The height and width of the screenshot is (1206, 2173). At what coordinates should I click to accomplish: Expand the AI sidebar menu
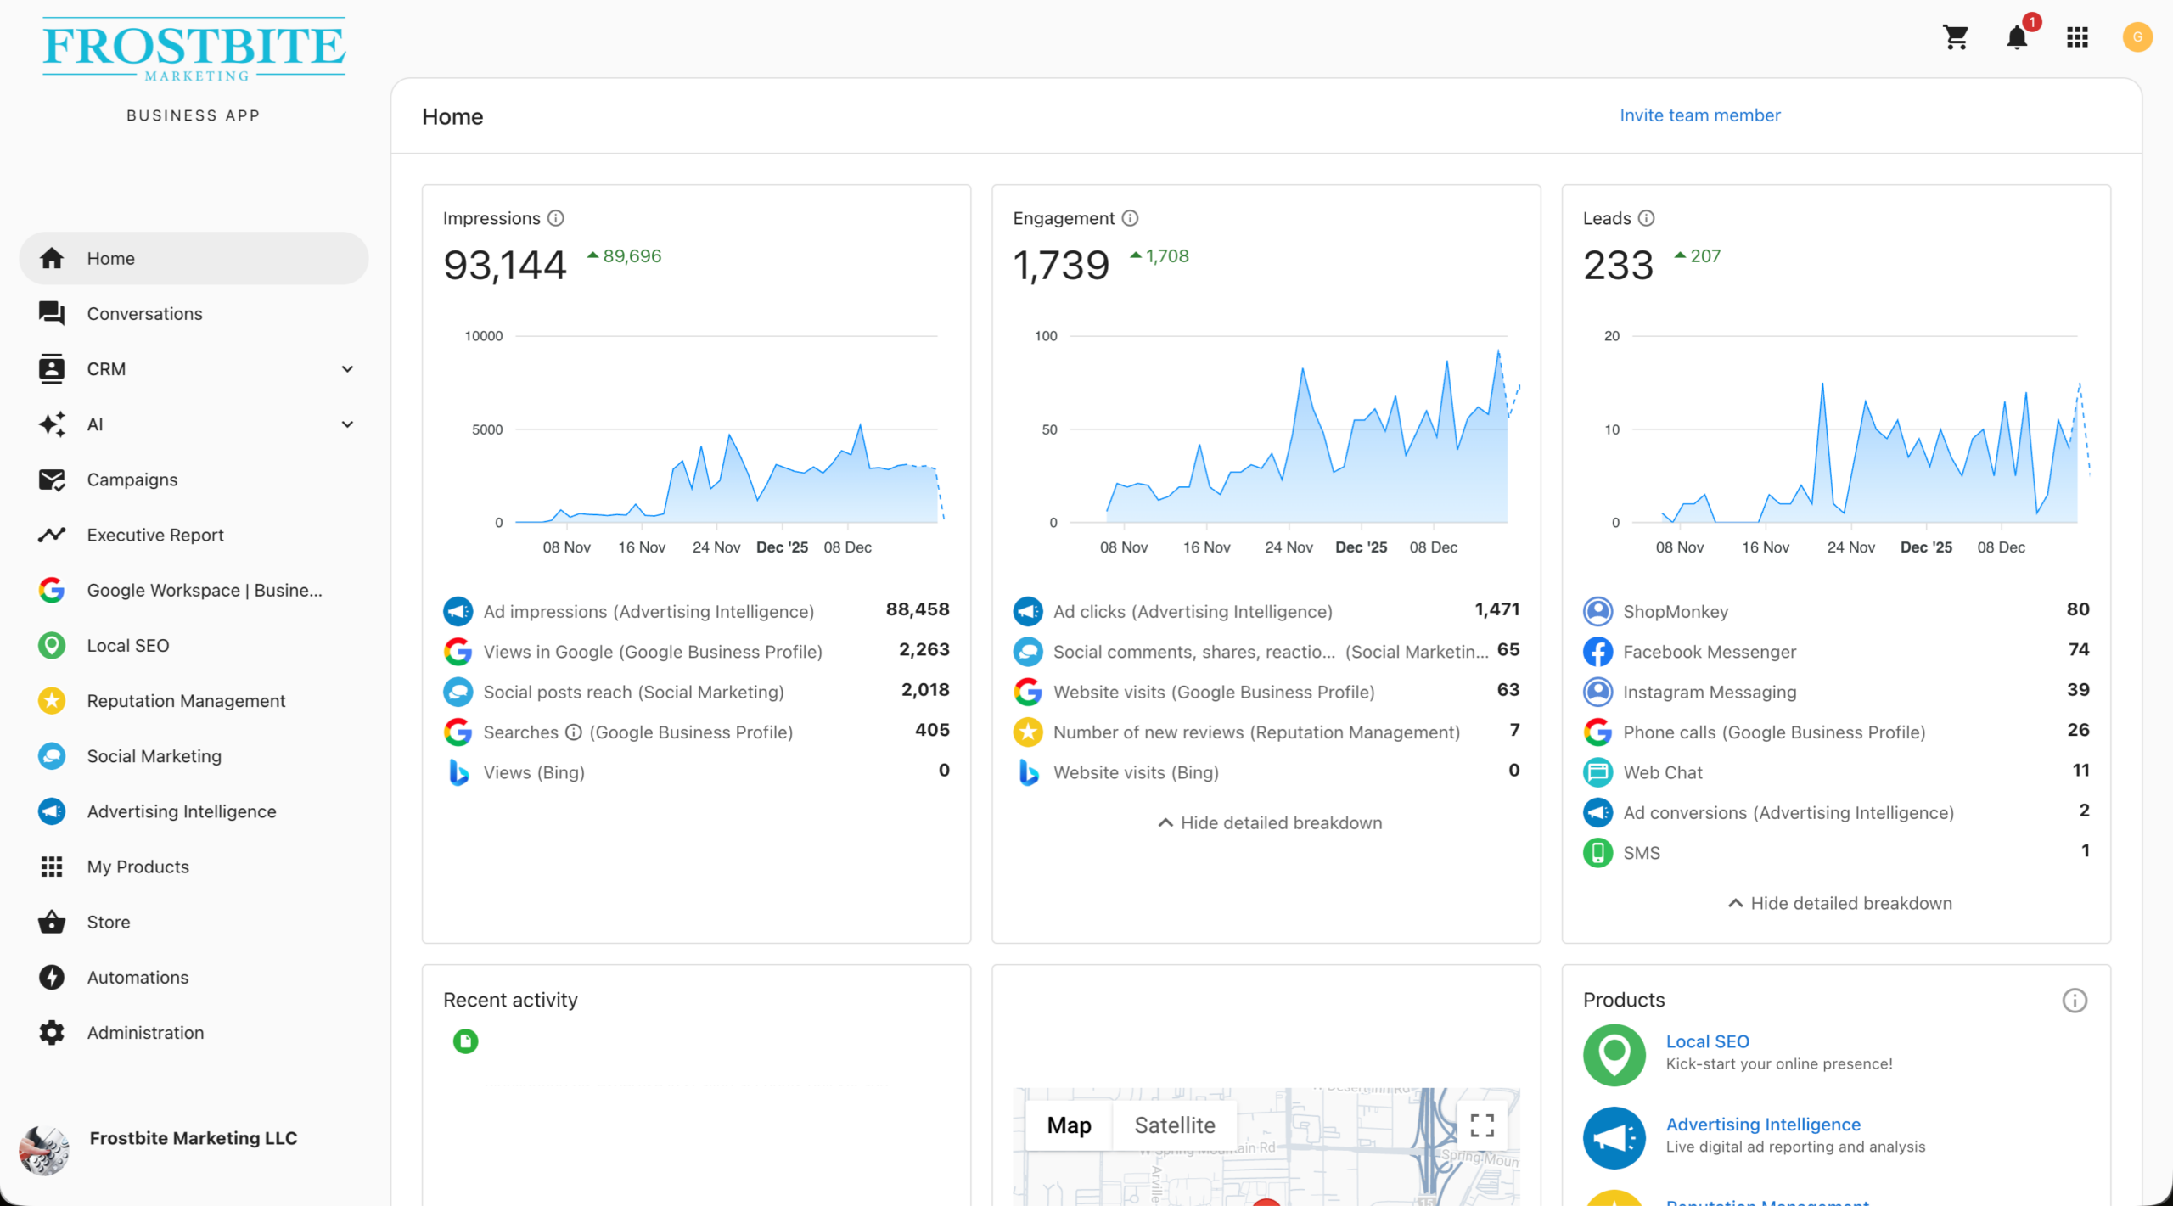tap(347, 424)
